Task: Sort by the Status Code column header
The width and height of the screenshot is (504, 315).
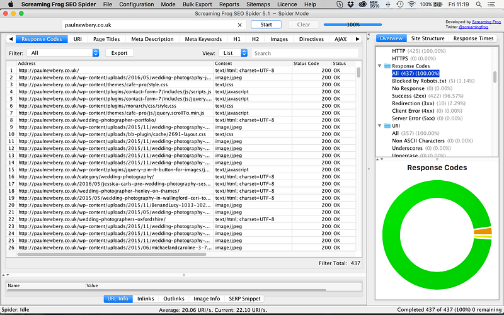Action: tap(311, 64)
